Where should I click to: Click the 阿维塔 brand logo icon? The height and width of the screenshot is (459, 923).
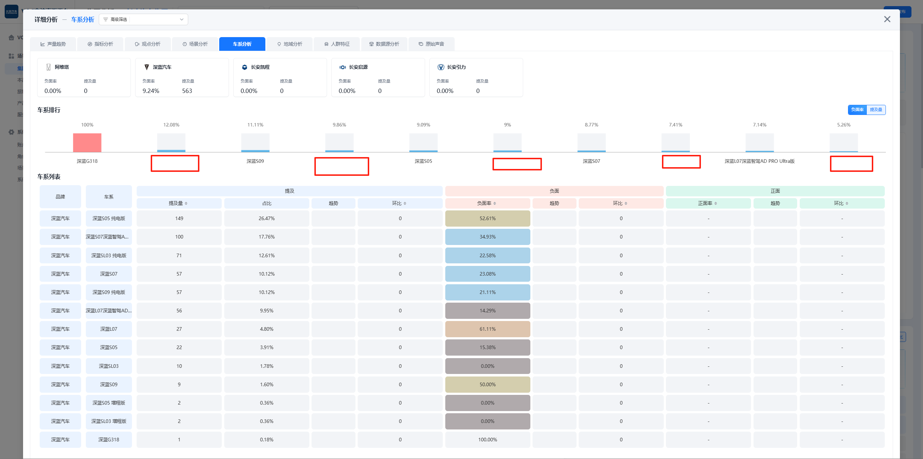(49, 67)
